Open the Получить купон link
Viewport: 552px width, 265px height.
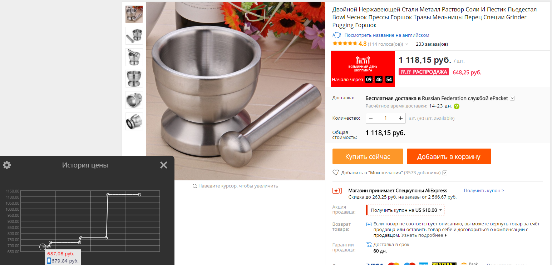click(x=484, y=191)
